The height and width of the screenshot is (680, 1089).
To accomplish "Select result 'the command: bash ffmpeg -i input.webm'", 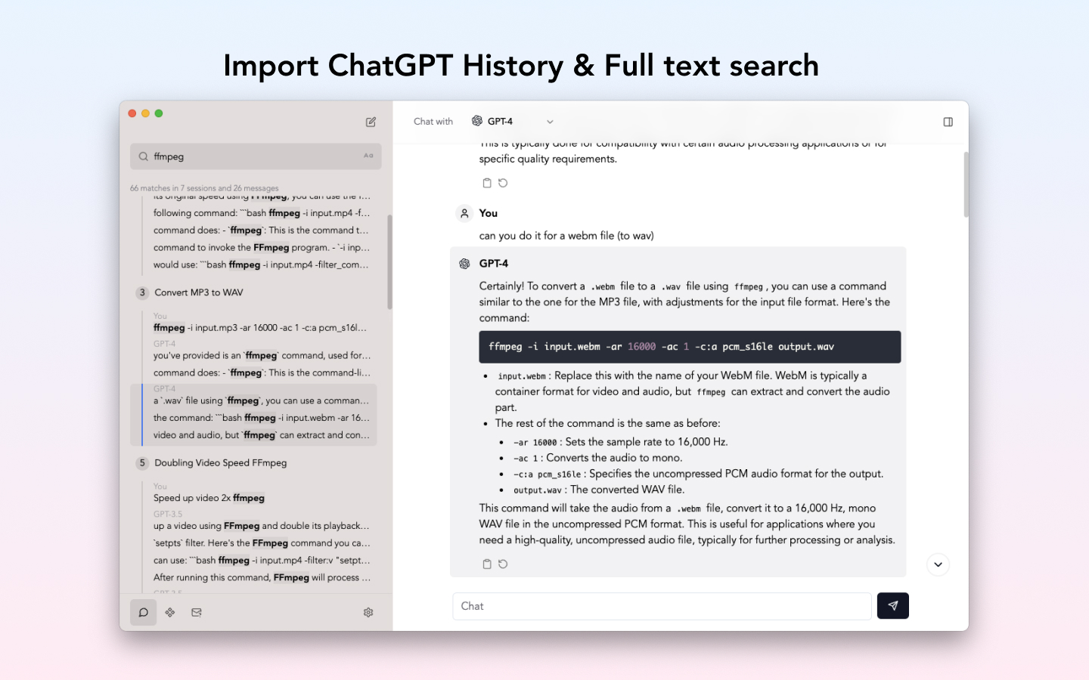I will coord(261,418).
